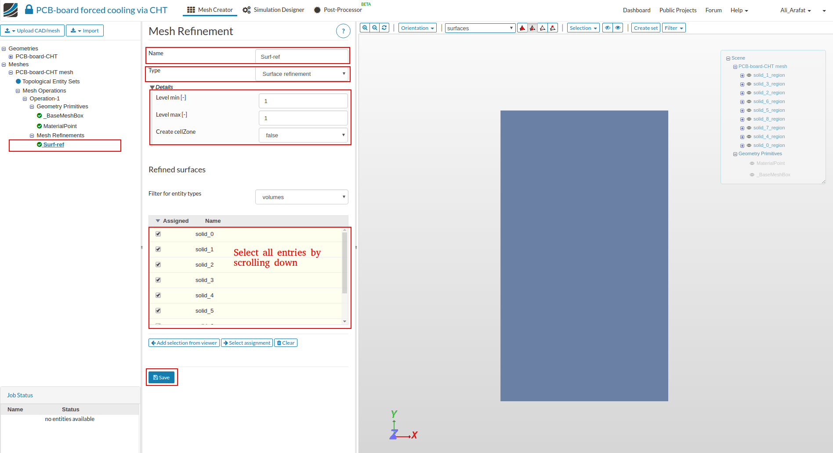Select surfaces-with-edges render mode icon
Screen dimensions: 833x453
532,28
